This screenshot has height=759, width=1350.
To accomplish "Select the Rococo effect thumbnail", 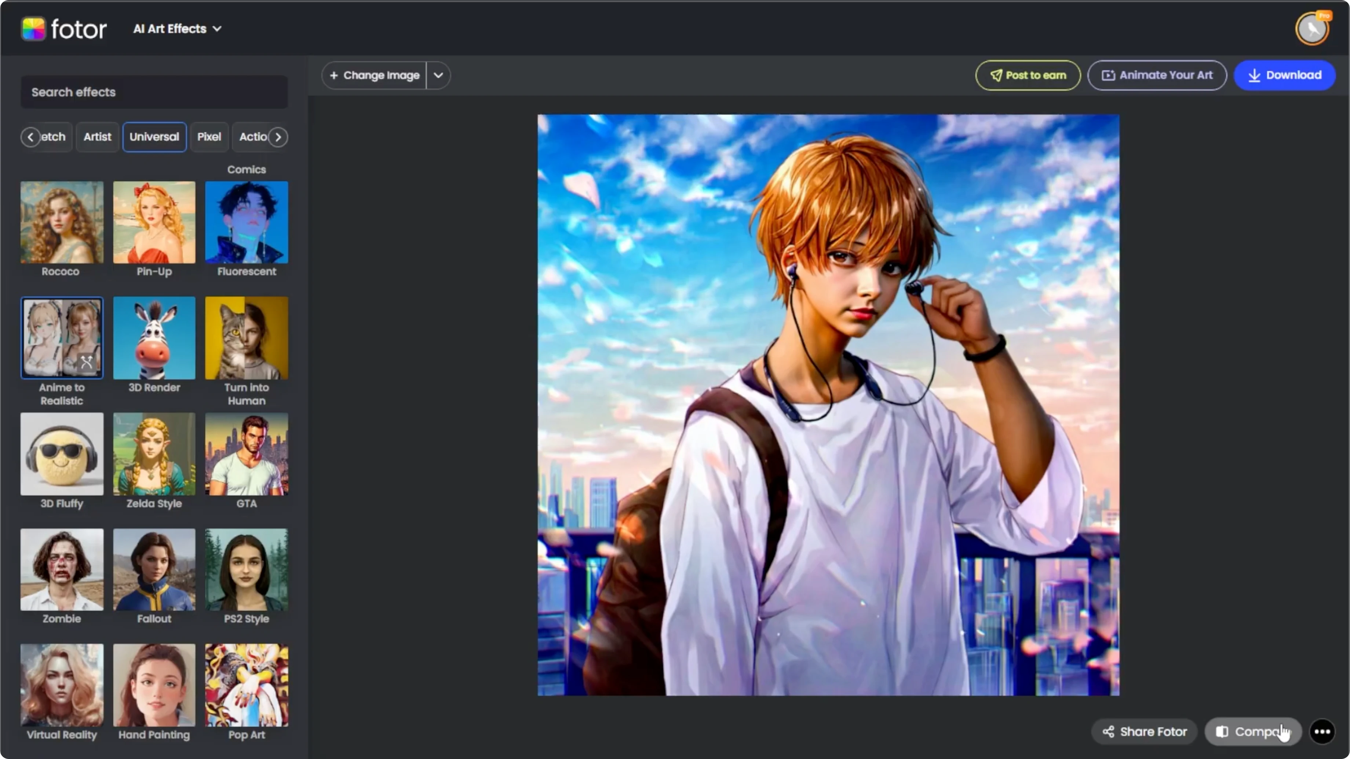I will (62, 223).
